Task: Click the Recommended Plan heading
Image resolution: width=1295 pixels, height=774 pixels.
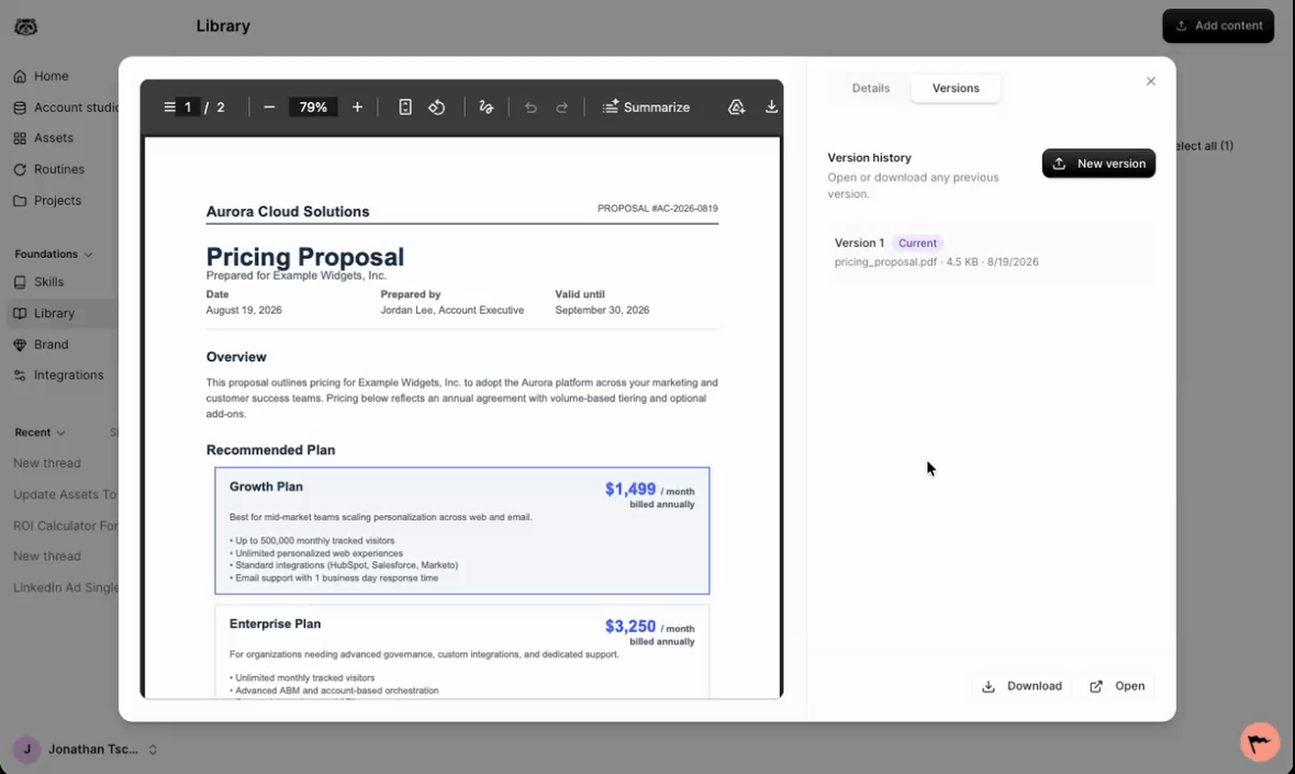Action: [271, 450]
